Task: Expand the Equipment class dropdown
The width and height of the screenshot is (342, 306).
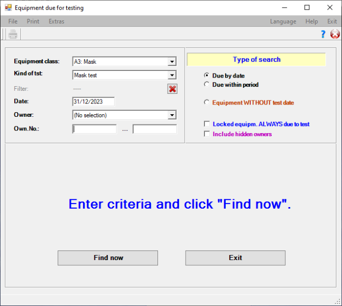Action: 172,62
